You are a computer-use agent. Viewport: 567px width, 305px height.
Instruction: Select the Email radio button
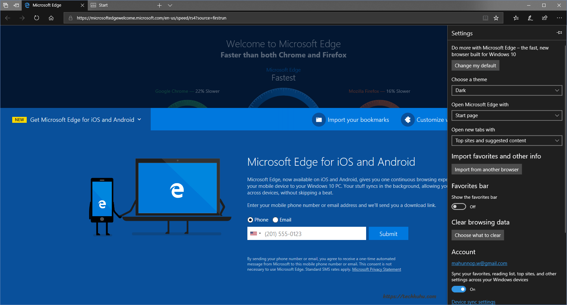point(275,220)
